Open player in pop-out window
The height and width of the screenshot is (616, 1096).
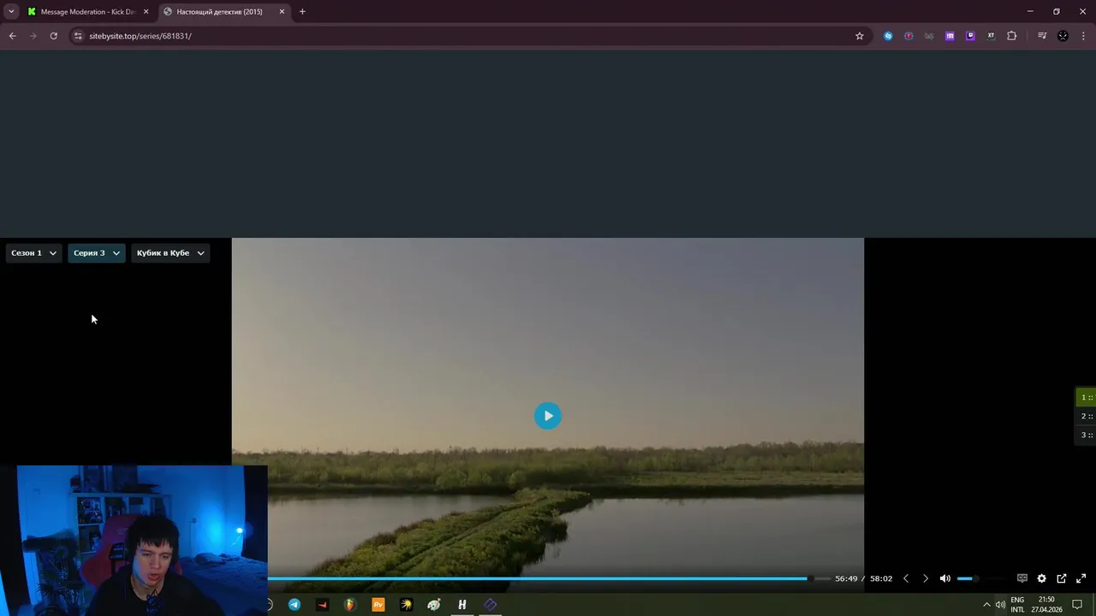[x=1061, y=578]
